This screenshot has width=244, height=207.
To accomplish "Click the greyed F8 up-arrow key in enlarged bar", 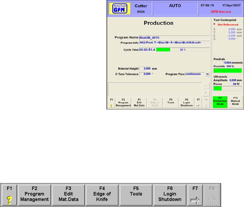I will pos(212,195).
